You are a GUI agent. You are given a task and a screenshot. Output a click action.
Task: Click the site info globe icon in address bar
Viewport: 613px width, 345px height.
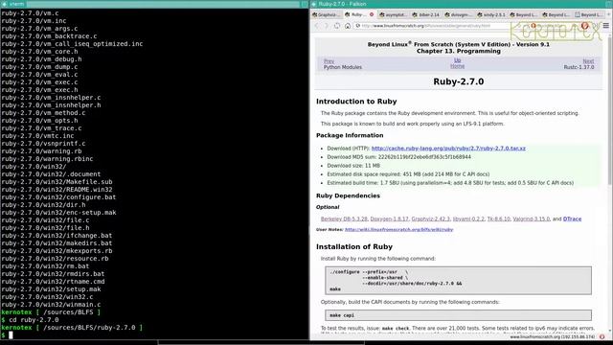[x=357, y=26]
